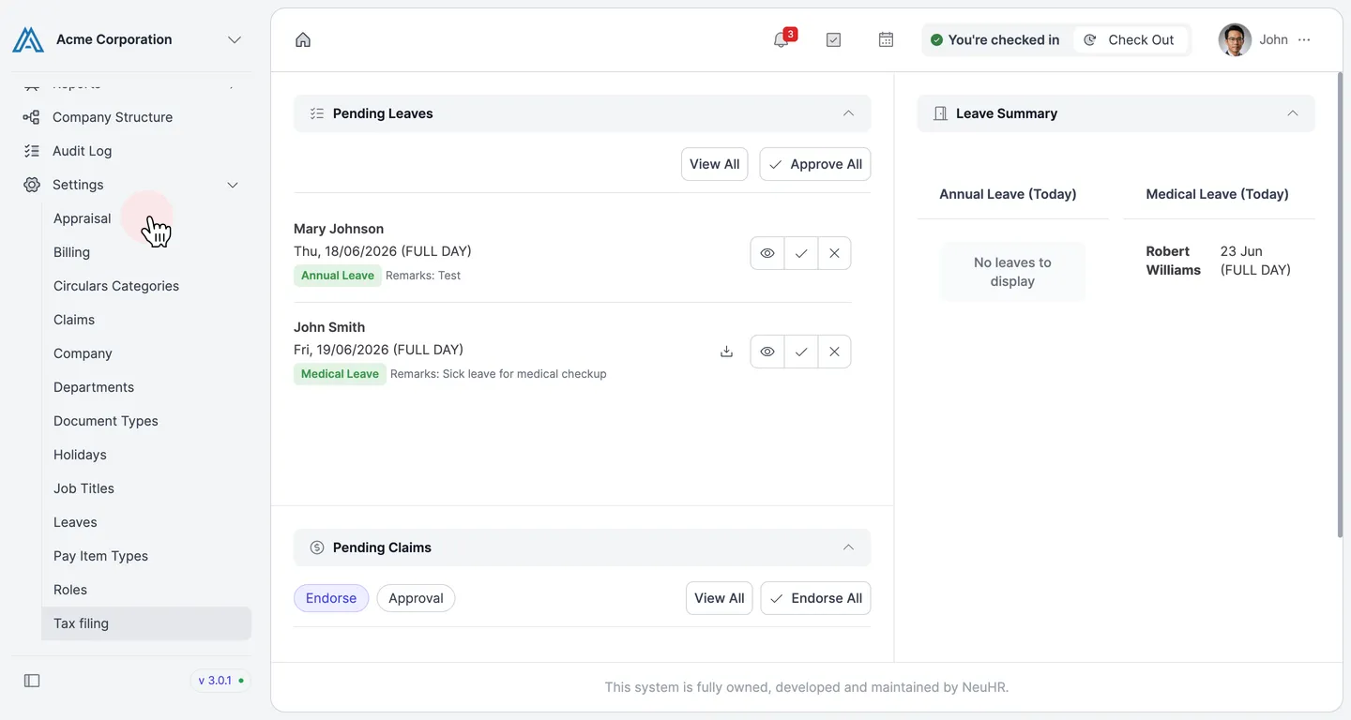Image resolution: width=1351 pixels, height=720 pixels.
Task: Download John Smith's leave attachment
Action: click(726, 352)
